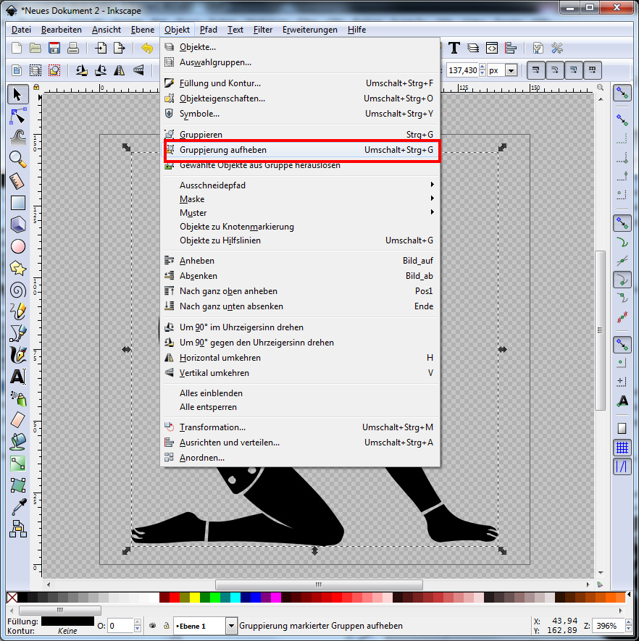Select the Rectangle tool
This screenshot has width=639, height=641.
click(17, 203)
